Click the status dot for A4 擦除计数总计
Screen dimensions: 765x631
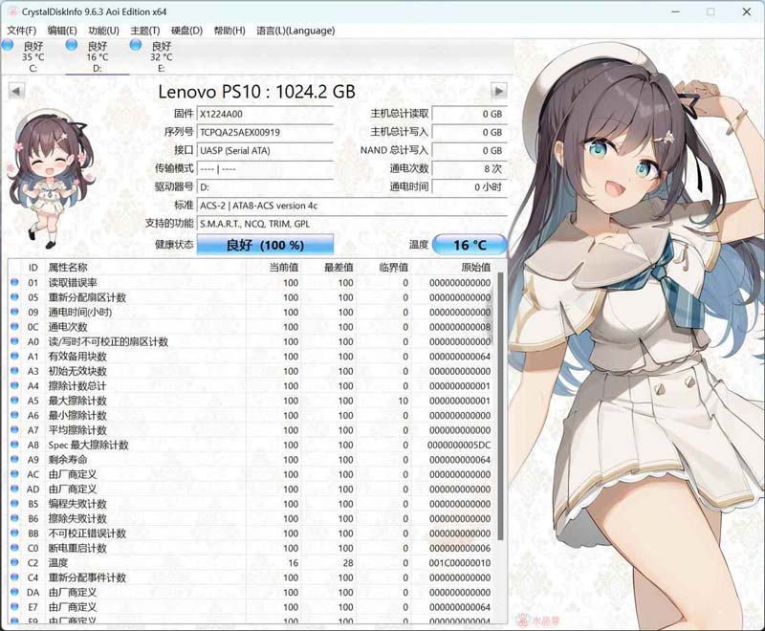pos(14,385)
